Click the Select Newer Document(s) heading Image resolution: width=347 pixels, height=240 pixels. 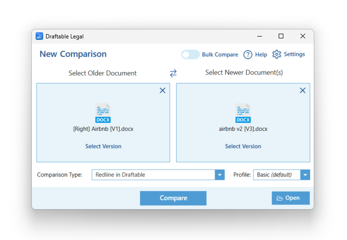point(244,73)
